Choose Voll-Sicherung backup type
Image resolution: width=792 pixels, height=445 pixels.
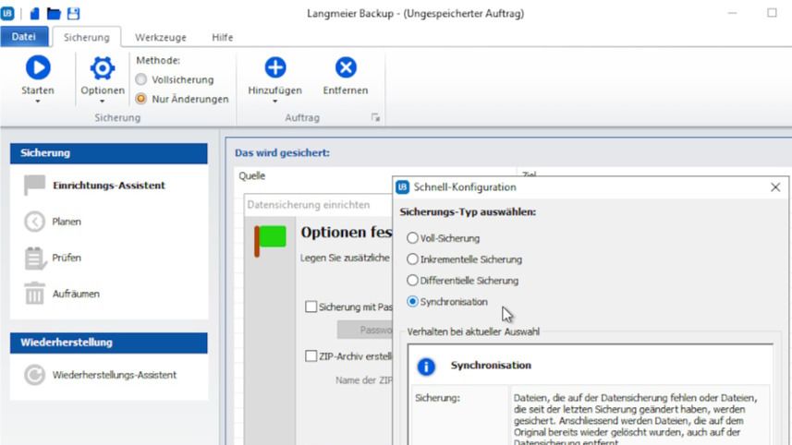413,237
